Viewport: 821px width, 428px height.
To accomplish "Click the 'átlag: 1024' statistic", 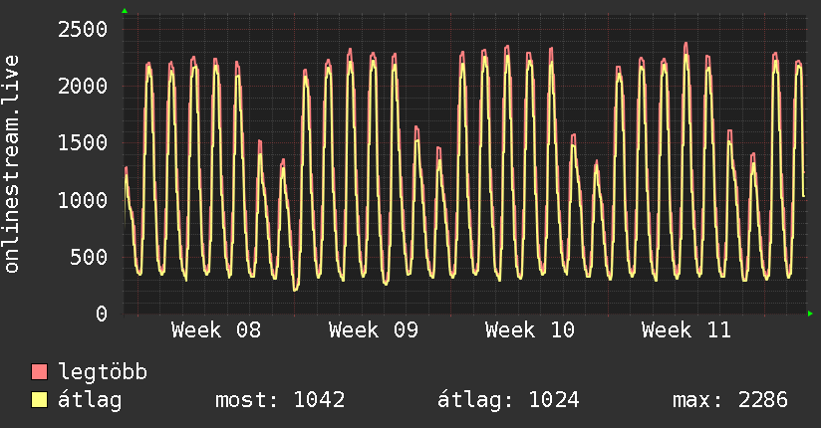I will [508, 400].
